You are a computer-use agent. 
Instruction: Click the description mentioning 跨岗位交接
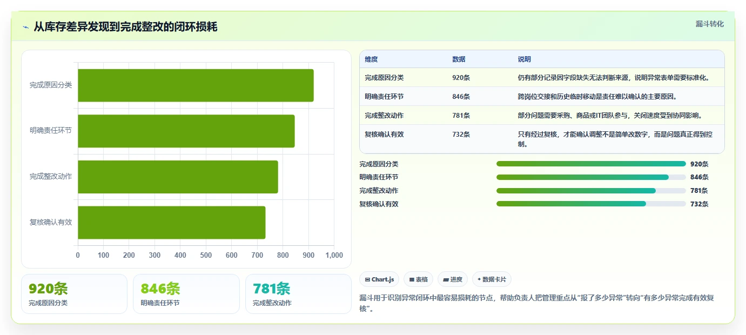(x=597, y=97)
